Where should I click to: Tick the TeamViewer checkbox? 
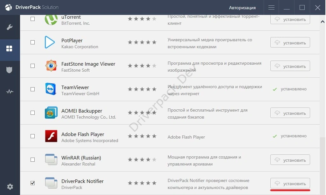click(x=33, y=89)
